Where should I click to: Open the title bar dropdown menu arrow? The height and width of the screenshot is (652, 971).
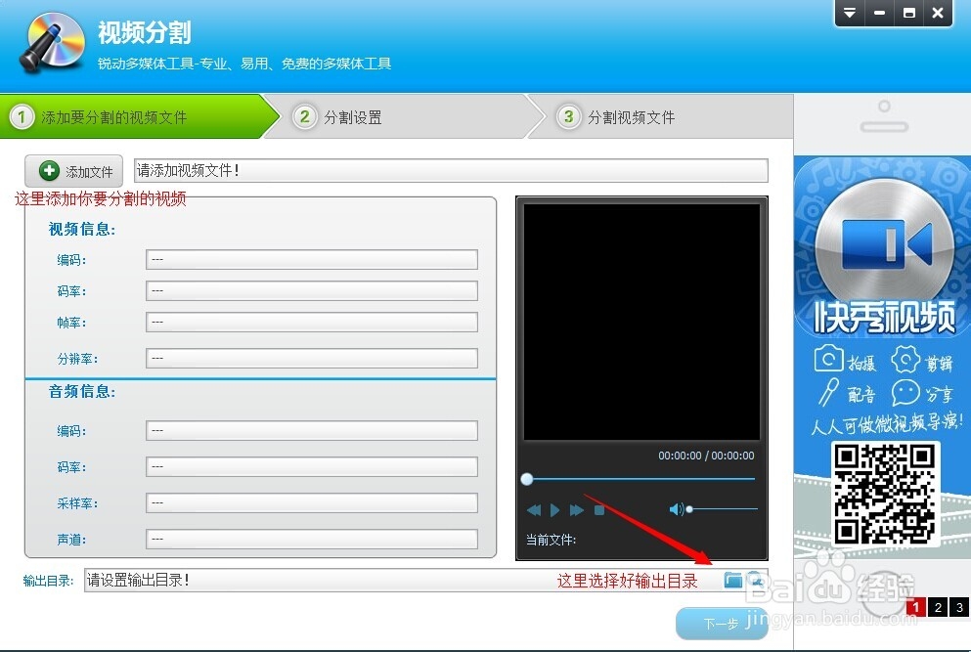tap(850, 13)
